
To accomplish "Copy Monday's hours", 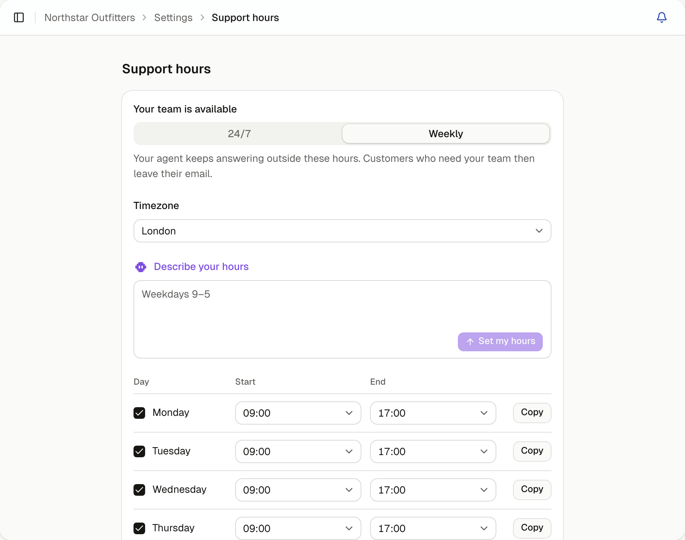I will [x=532, y=413].
